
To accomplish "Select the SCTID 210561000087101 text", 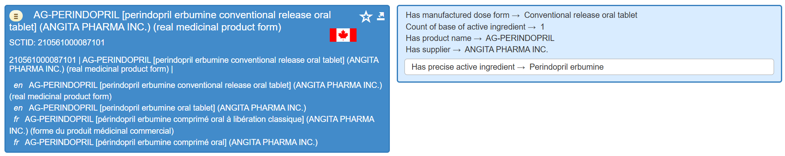I will 57,43.
